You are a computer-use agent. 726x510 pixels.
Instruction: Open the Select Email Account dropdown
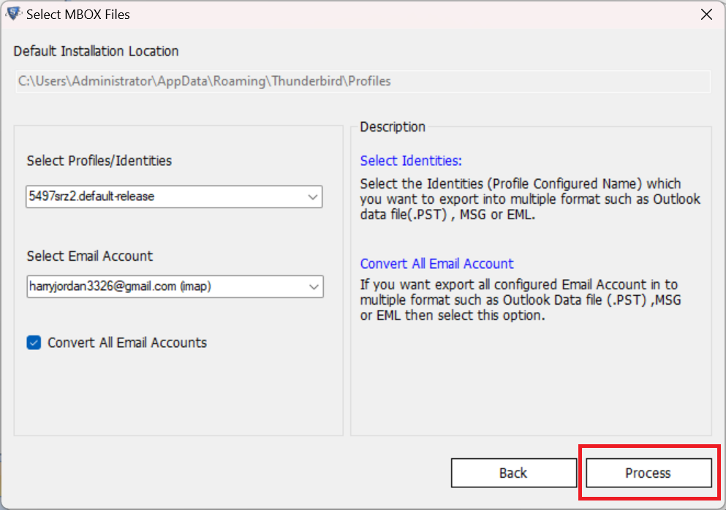coord(175,286)
